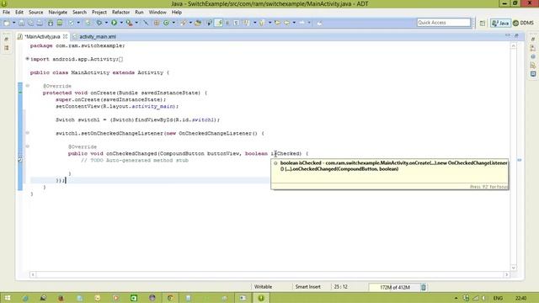Click the Run external tools icon
The width and height of the screenshot is (539, 303).
(129, 23)
